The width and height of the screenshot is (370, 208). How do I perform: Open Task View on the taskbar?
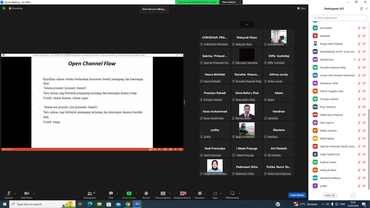pos(80,204)
